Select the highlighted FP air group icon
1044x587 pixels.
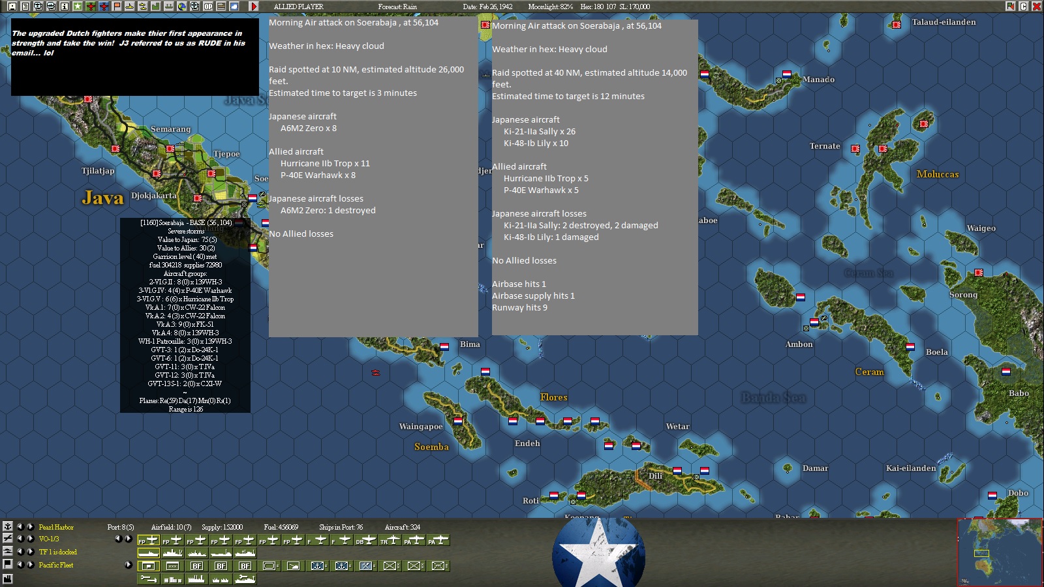point(148,541)
